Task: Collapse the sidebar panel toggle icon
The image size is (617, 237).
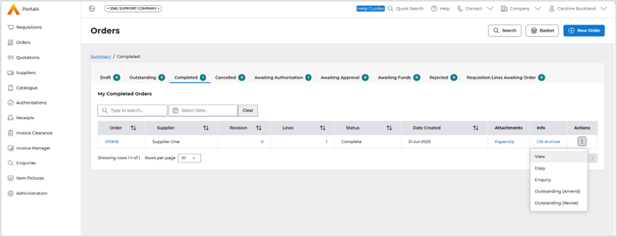Action: 92,8
